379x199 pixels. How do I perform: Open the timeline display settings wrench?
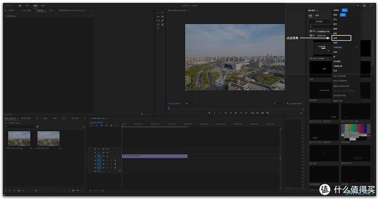click(111, 126)
